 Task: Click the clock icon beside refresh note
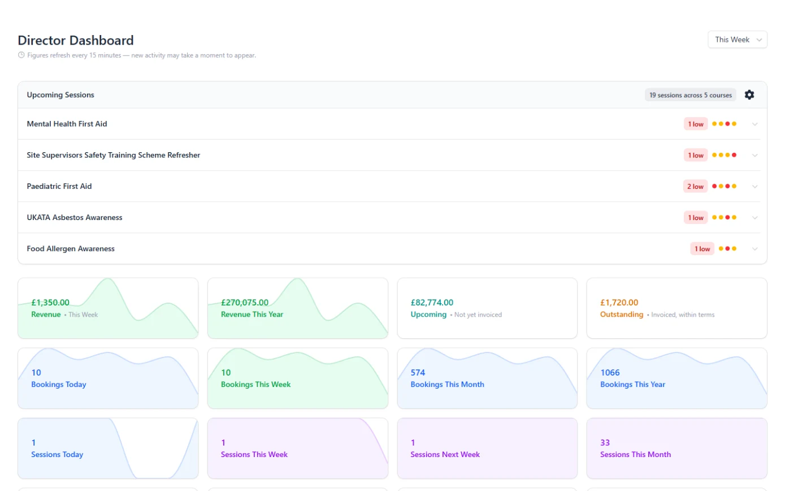point(21,55)
